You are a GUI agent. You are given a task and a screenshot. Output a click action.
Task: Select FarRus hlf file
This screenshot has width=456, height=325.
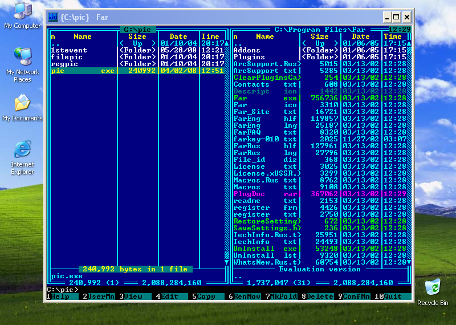320,146
